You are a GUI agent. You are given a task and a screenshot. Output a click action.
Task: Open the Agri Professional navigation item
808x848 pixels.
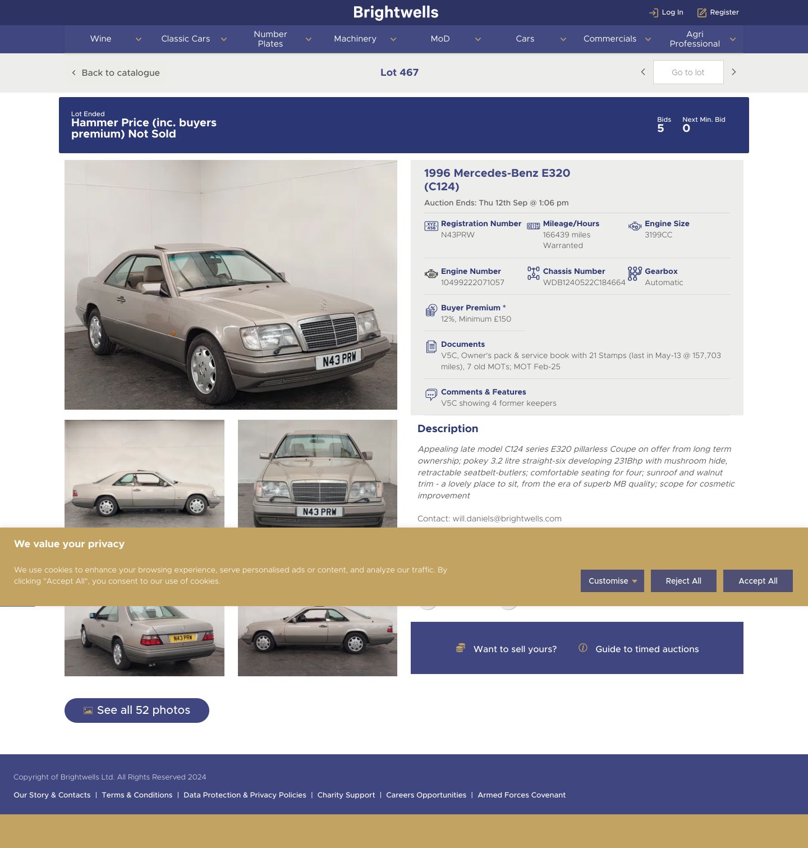pos(695,39)
